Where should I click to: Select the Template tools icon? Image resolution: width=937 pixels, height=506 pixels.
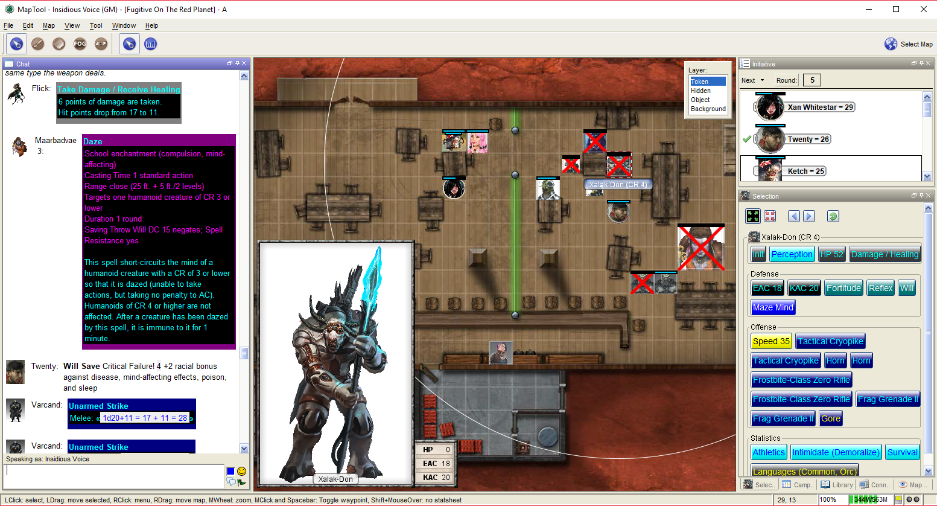point(59,44)
